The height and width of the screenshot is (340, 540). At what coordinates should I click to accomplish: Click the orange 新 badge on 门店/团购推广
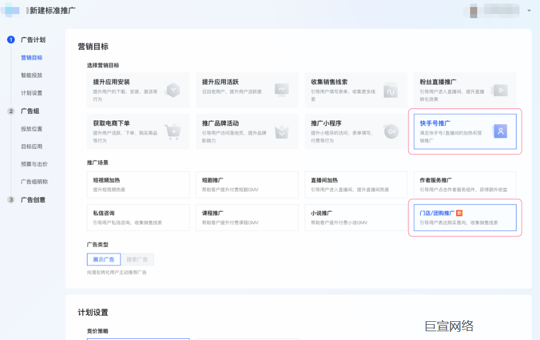point(459,213)
